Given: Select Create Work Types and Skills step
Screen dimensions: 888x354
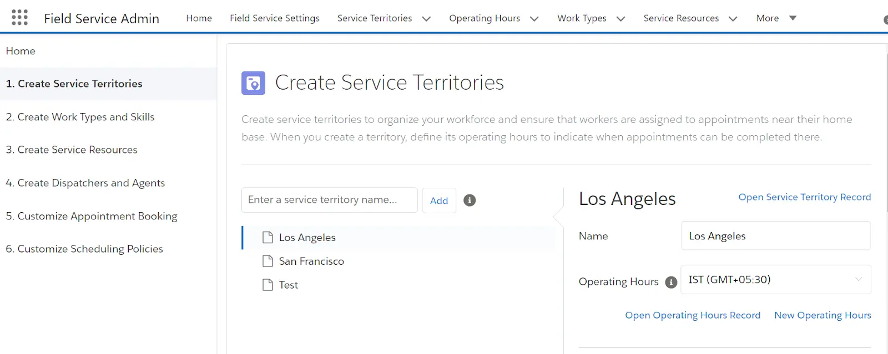Looking at the screenshot, I should [x=80, y=117].
